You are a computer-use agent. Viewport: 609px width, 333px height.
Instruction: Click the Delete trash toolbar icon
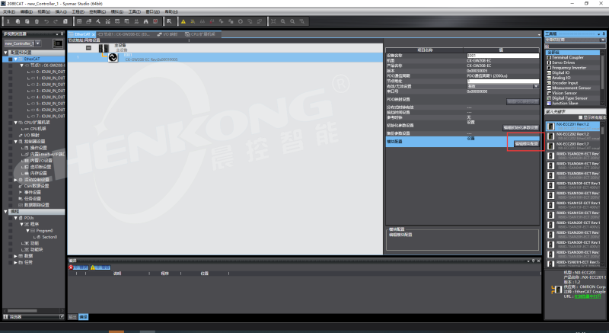pos(37,21)
